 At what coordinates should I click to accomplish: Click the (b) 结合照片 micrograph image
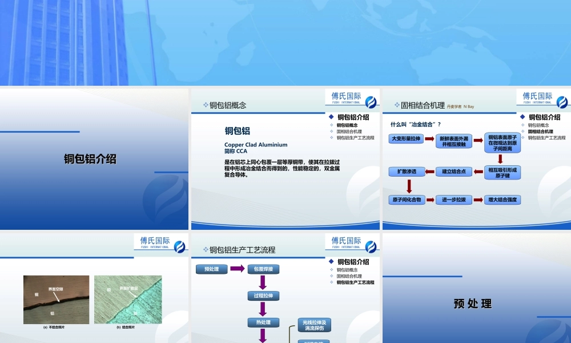pos(128,300)
